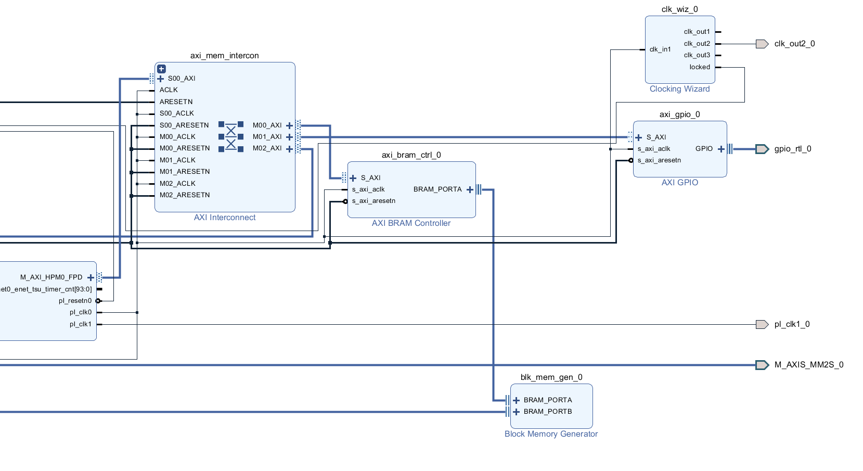Select locked pin on clk_wiz_0

tap(700, 67)
